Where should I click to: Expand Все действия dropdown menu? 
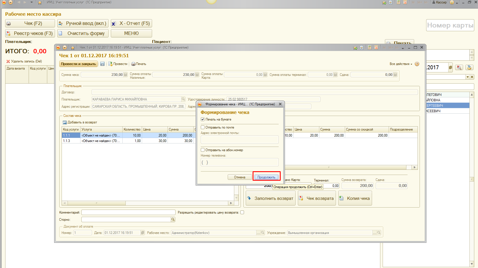[401, 64]
